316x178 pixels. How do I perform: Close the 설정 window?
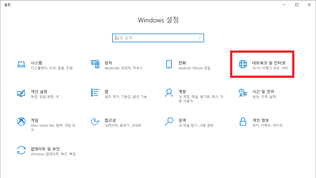(x=309, y=5)
